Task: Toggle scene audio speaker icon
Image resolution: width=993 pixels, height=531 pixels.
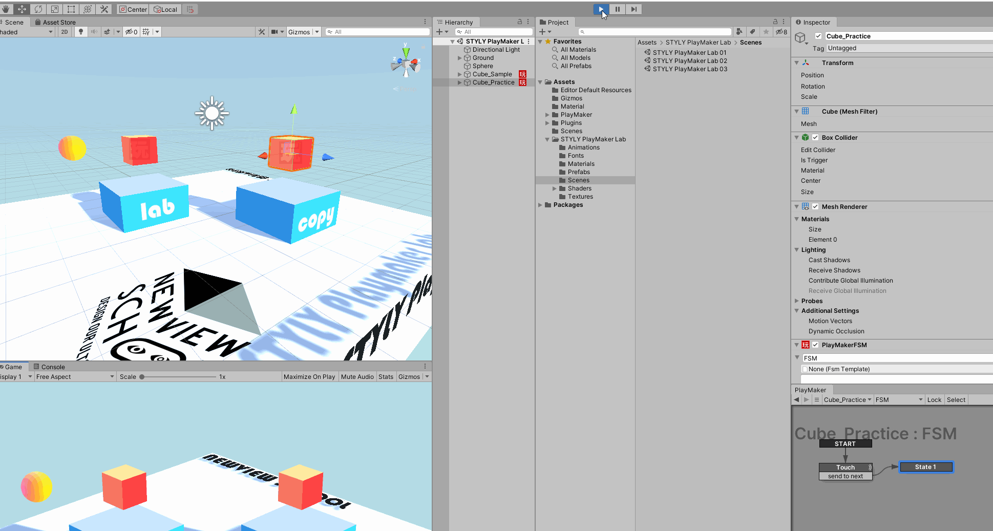Action: tap(94, 32)
